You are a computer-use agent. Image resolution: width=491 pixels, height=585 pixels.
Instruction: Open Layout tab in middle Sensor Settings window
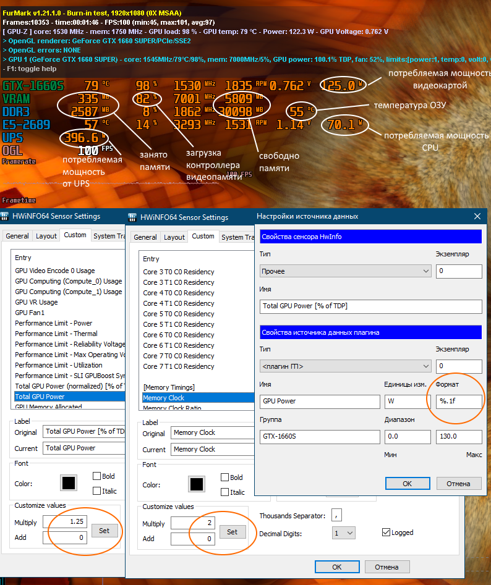[x=174, y=237]
